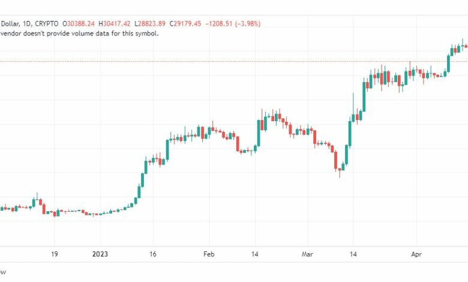This screenshot has width=468, height=282.
Task: Click the lowest red candle in March
Action: pos(337,160)
